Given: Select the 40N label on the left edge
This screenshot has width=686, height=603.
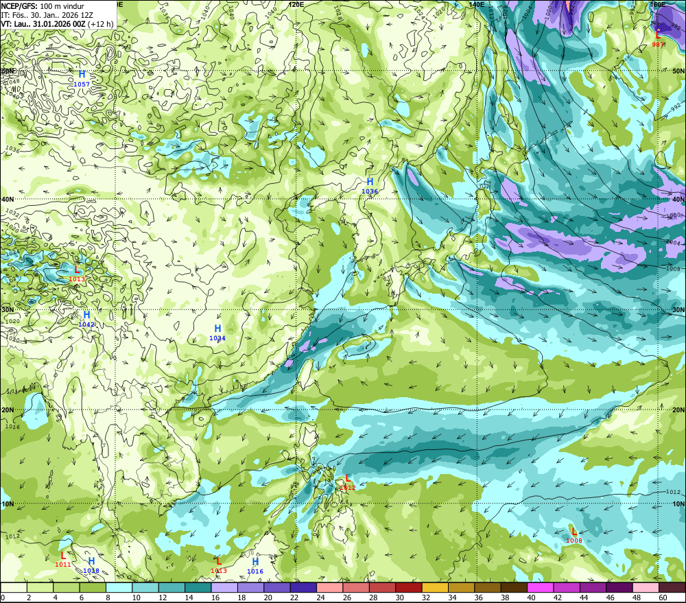Looking at the screenshot, I should pos(8,199).
